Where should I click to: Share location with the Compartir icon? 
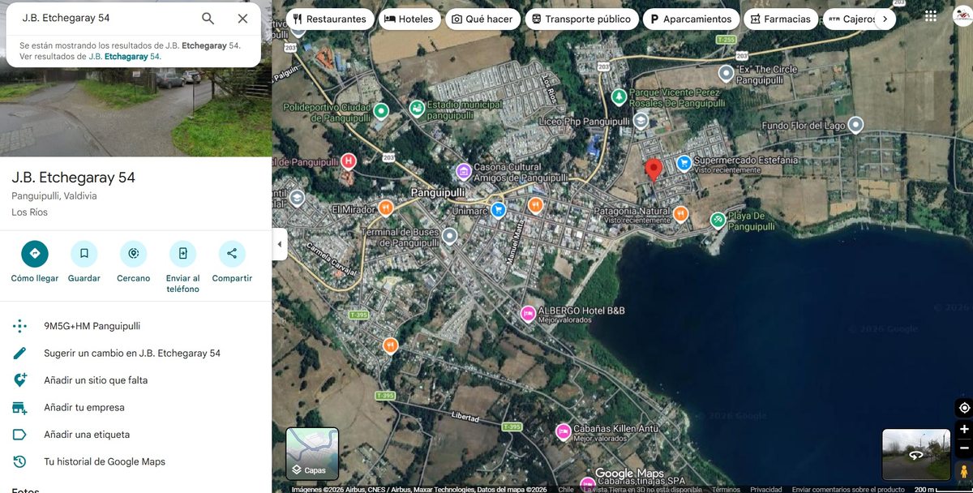pyautogui.click(x=232, y=254)
